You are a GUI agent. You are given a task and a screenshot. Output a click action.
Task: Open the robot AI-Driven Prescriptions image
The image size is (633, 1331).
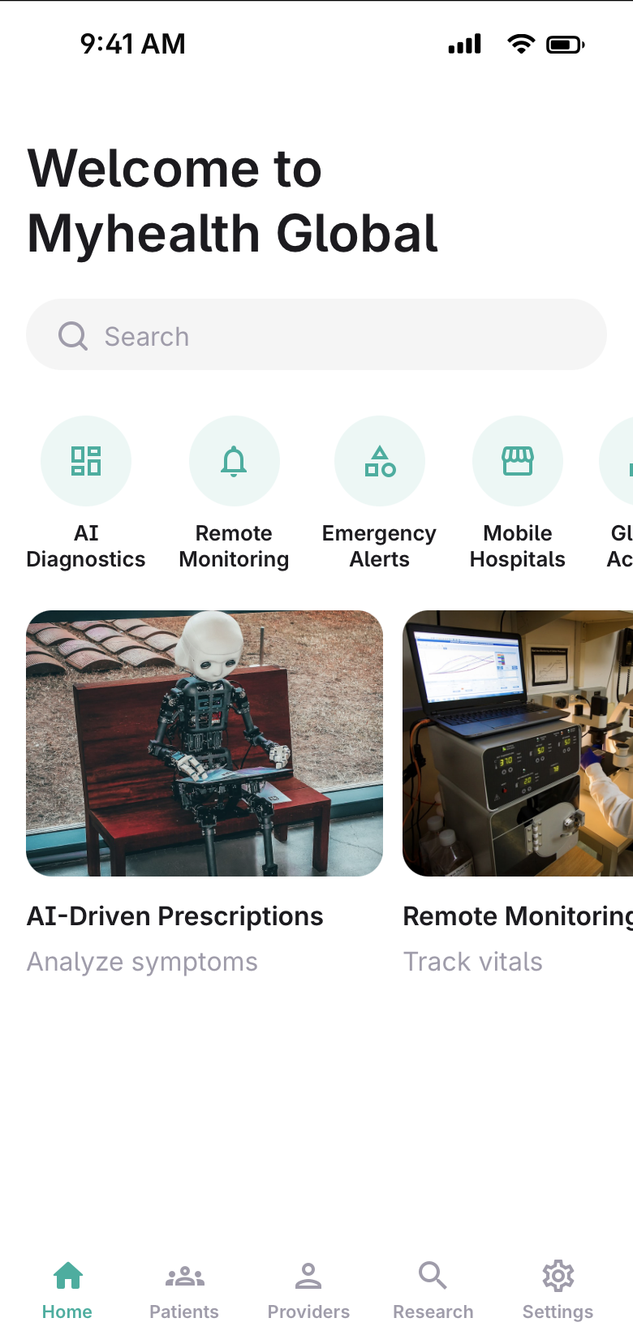pyautogui.click(x=205, y=743)
